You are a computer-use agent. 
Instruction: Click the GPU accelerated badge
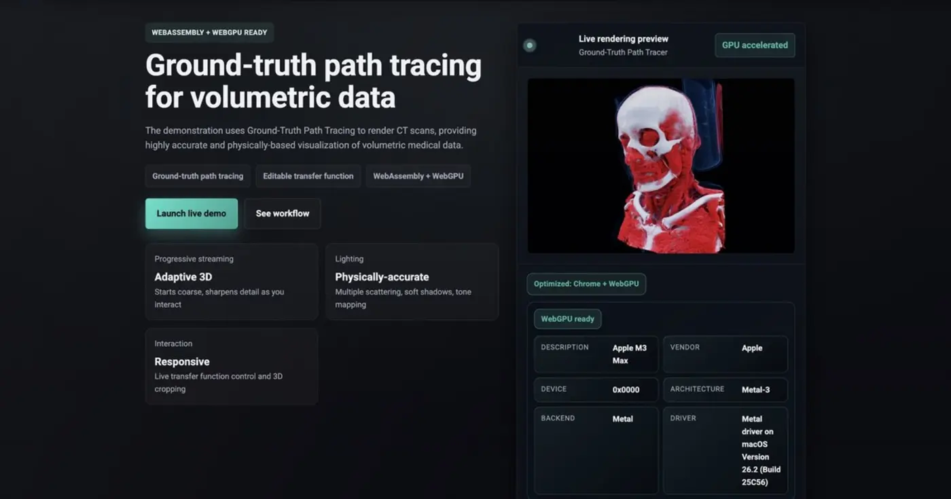coord(755,45)
